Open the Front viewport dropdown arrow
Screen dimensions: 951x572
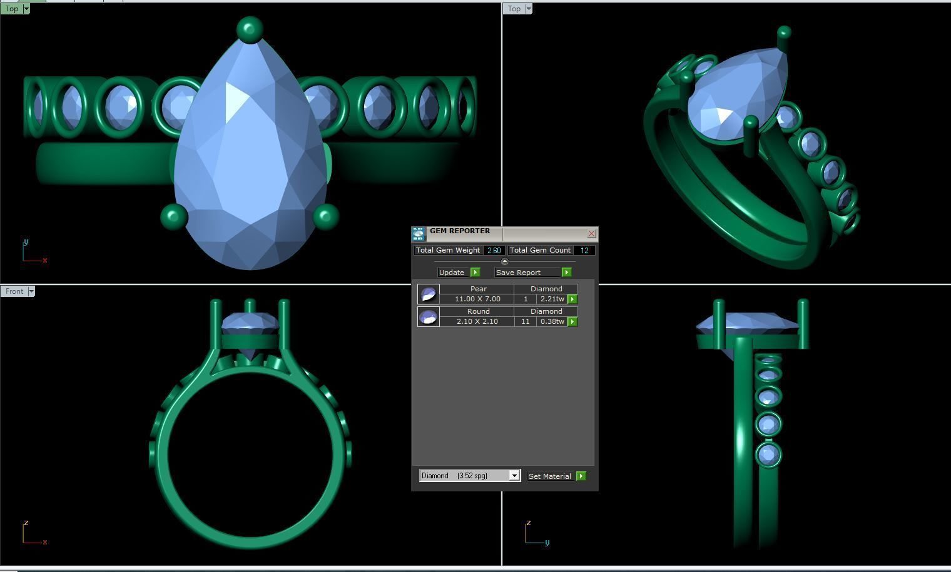(x=31, y=291)
